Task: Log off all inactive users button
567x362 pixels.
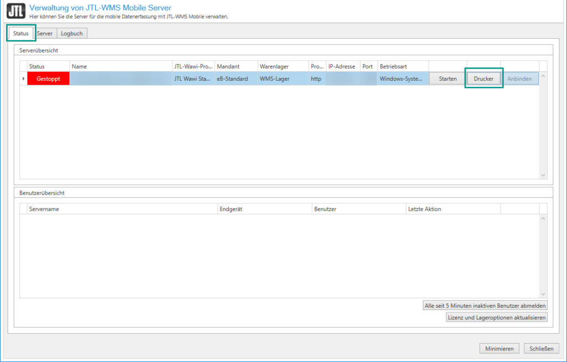Action: (484, 306)
